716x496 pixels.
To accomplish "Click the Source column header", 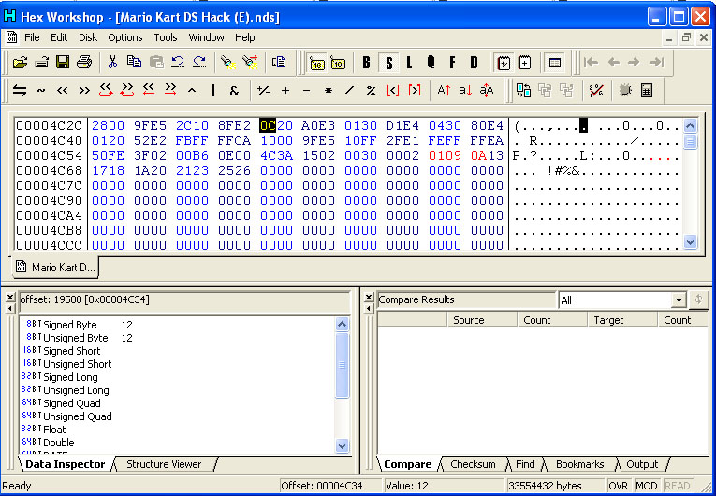I will click(482, 320).
